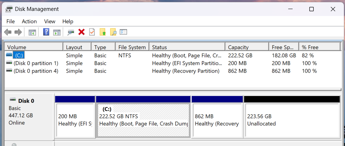Open the View menu

49,21
